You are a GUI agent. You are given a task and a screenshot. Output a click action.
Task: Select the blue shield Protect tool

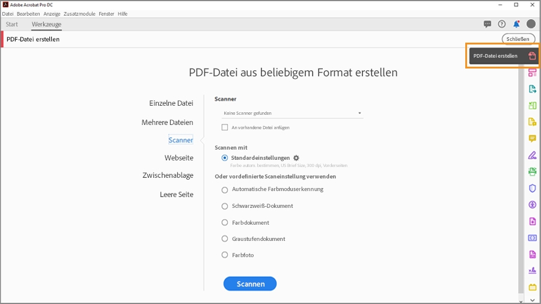pos(532,188)
